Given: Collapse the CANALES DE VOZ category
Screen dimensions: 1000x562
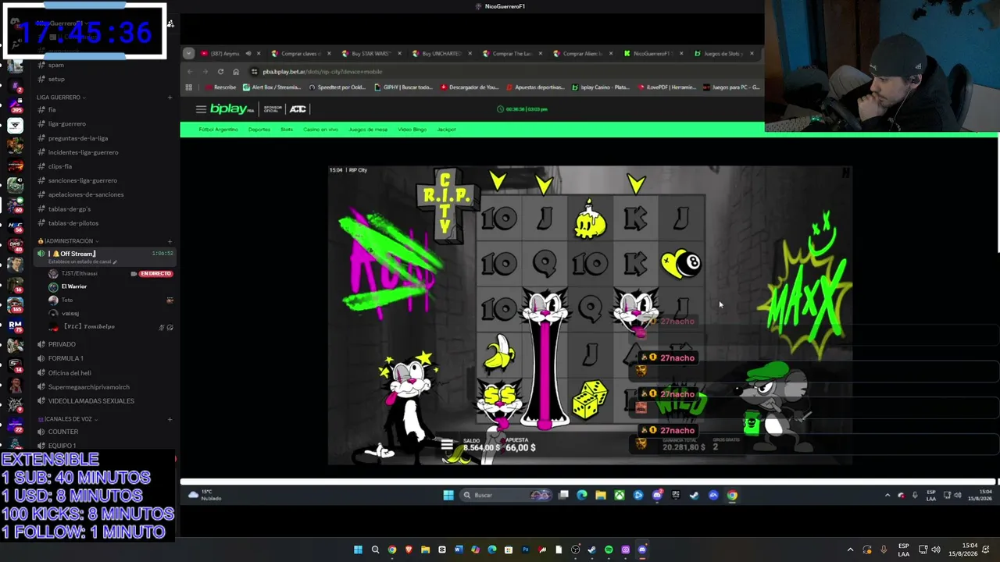Looking at the screenshot, I should pos(68,419).
